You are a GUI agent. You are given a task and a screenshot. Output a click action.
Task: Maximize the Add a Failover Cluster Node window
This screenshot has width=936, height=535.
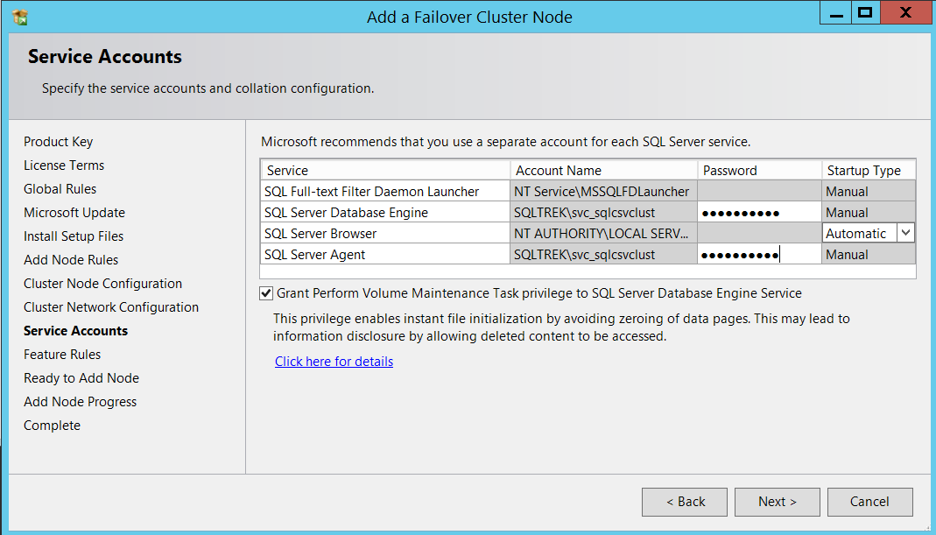[x=865, y=12]
